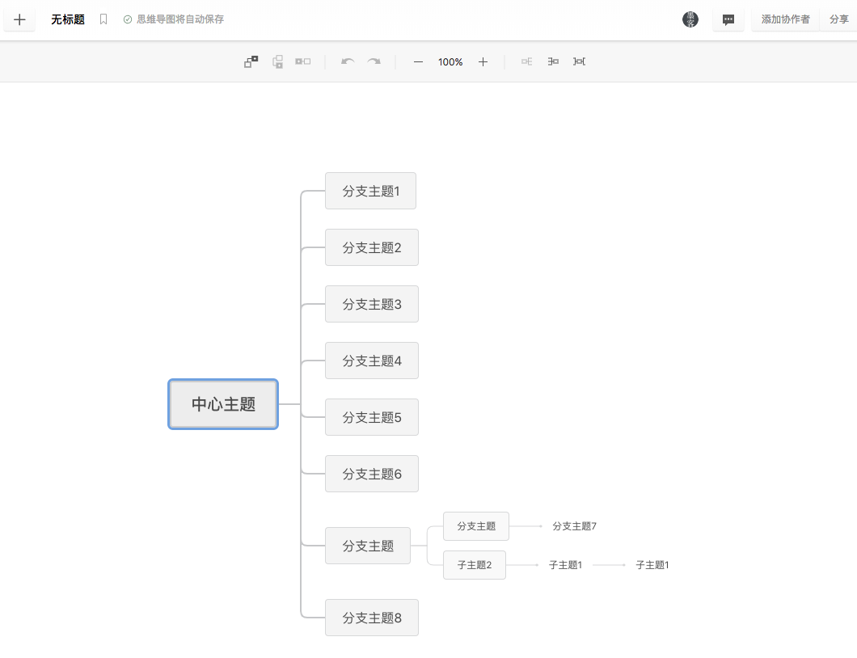Click the 分享 button
The height and width of the screenshot is (658, 857).
(x=838, y=19)
